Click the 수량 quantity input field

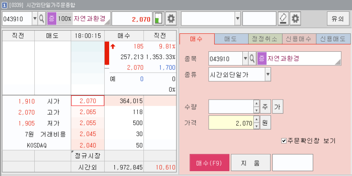[231, 107]
